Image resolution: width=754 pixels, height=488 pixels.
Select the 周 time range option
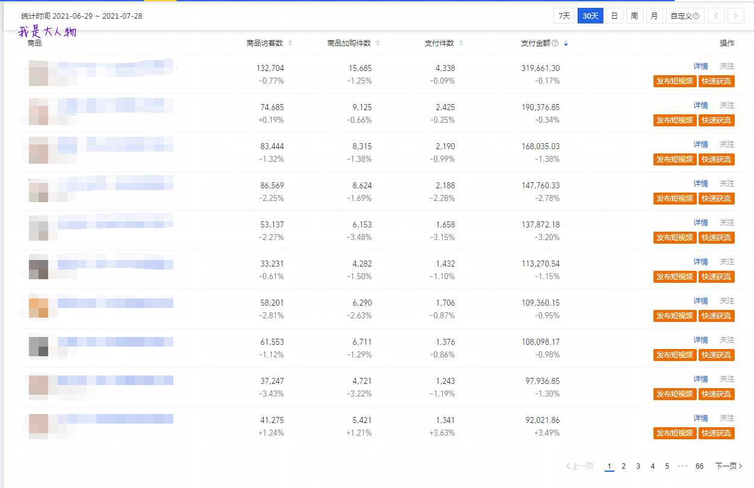[x=634, y=16]
